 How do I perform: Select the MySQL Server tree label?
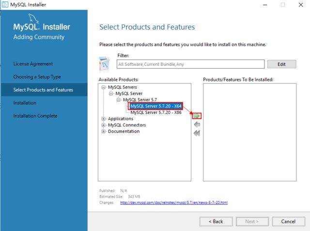pyautogui.click(x=129, y=93)
